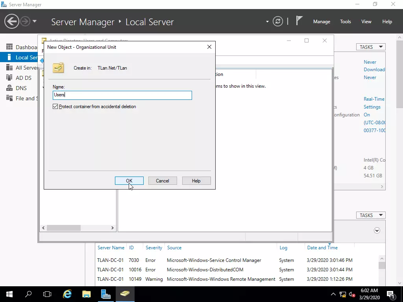Open the Action Center notifications icon
Image resolution: width=403 pixels, height=302 pixels.
click(391, 294)
